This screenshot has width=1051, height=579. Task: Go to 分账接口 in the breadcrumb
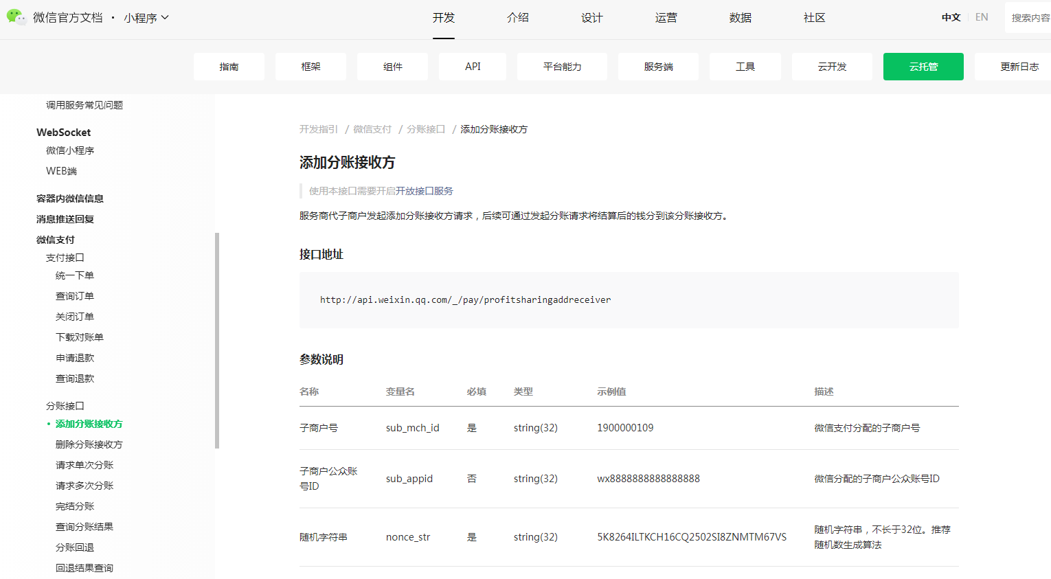426,129
